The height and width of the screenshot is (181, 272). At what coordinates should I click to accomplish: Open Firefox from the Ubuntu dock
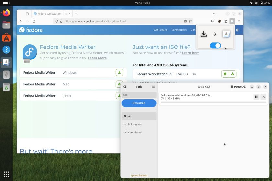pyautogui.click(x=6, y=13)
